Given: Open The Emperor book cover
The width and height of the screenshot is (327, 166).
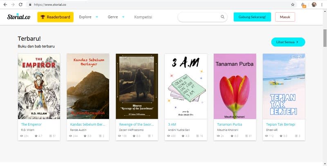Looking at the screenshot, I should [x=39, y=86].
